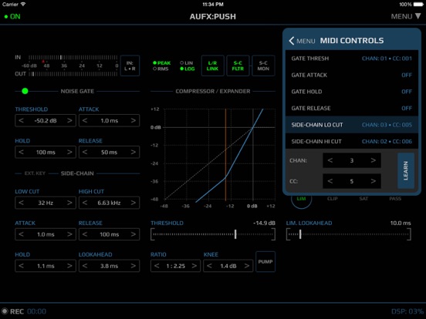This screenshot has height=319, width=426.
Task: Toggle S-C MON button
Action: coord(263,65)
